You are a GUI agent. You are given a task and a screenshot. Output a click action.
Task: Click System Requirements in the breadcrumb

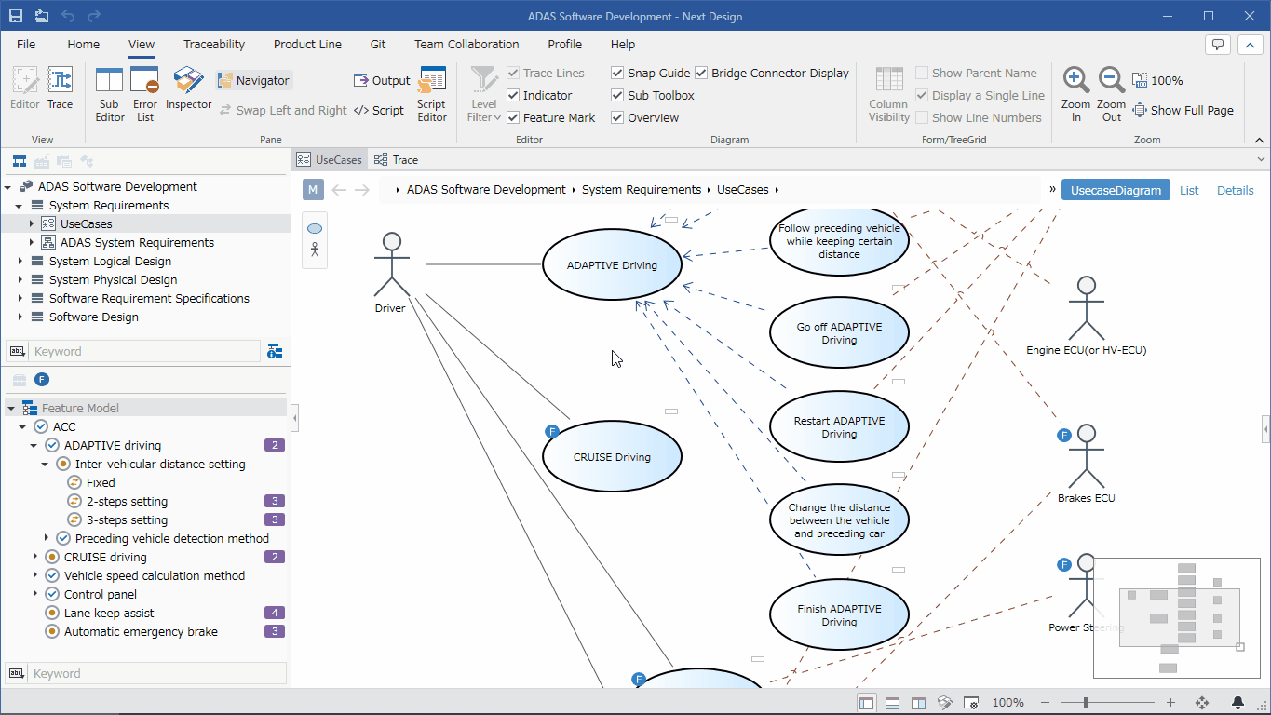pyautogui.click(x=642, y=189)
